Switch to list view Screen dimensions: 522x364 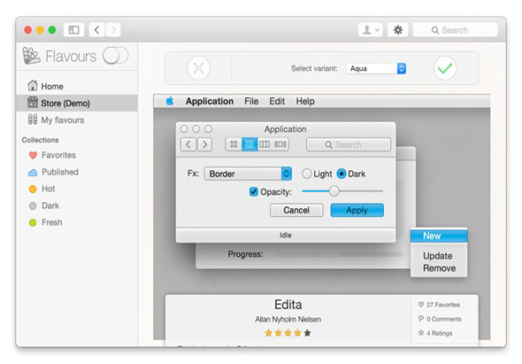249,144
